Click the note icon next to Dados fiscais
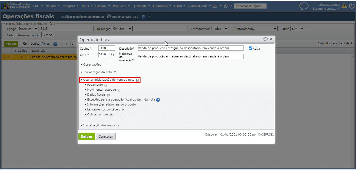 [x=108, y=95]
